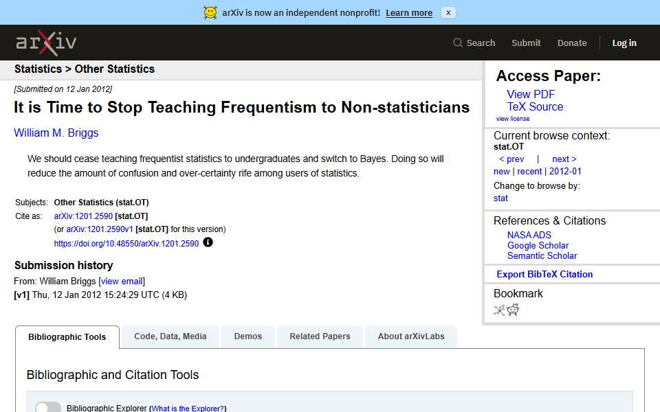
Task: Open view license link
Action: coord(513,119)
